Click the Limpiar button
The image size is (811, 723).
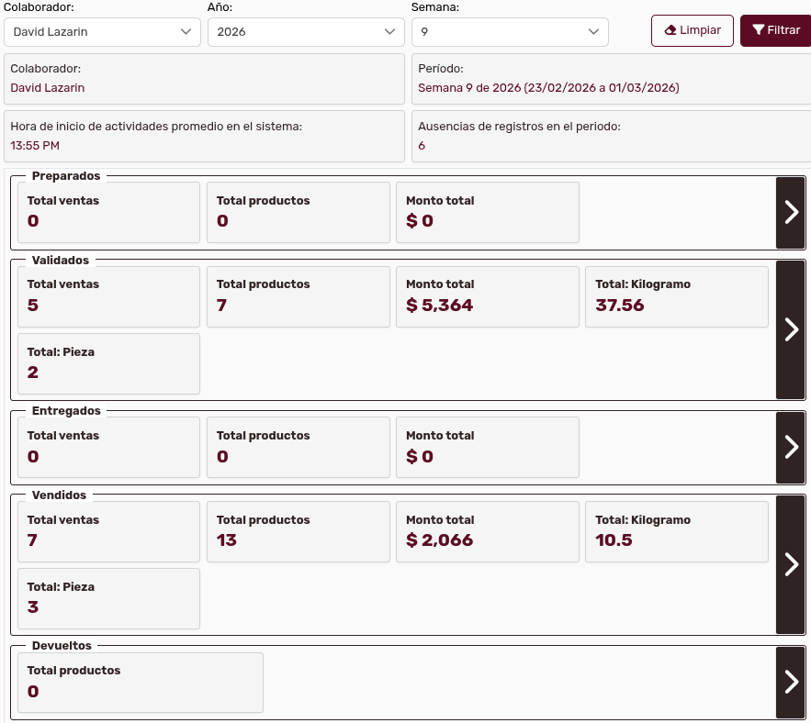(692, 30)
